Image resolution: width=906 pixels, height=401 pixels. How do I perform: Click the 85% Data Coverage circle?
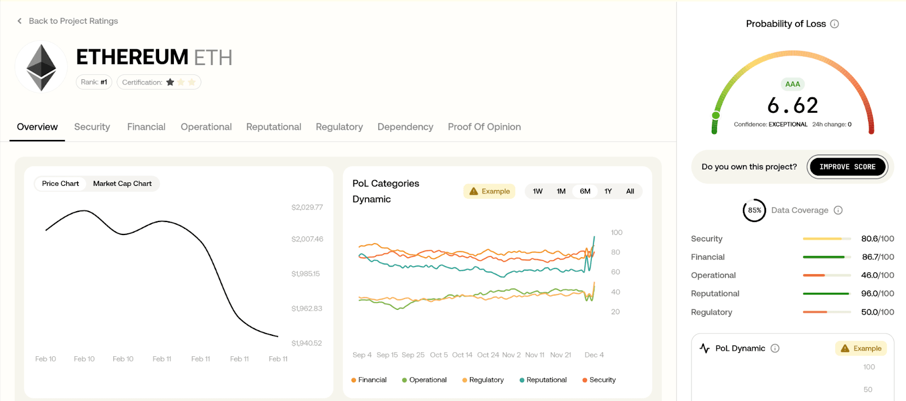(754, 210)
